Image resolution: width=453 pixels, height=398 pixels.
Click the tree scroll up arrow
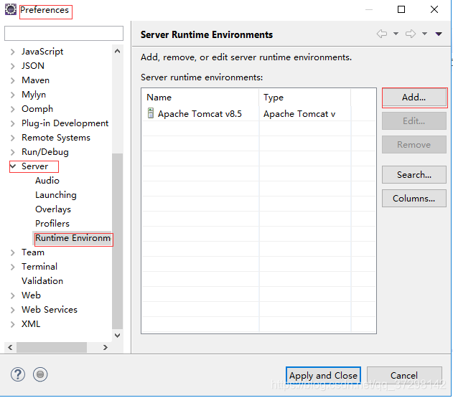(117, 52)
